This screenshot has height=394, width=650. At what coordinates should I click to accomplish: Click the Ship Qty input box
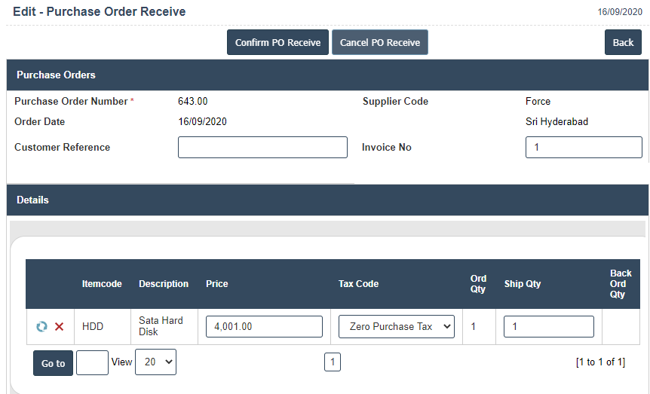[x=548, y=327]
